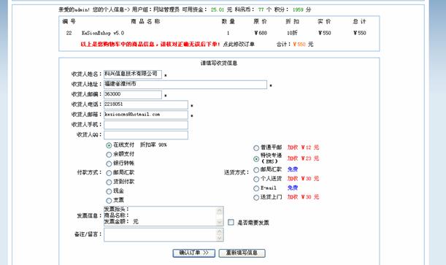446x265 pixels.
Task: Select E-mail delivery radio button
Action: 256,188
